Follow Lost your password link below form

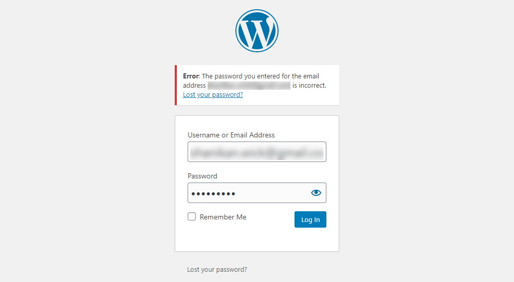tap(217, 269)
